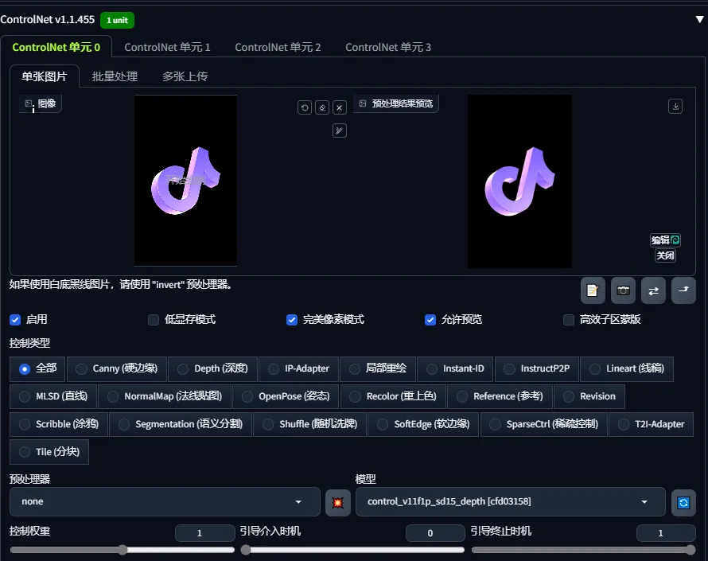Click the 关闭 button on the preview
708x561 pixels.
(x=665, y=255)
